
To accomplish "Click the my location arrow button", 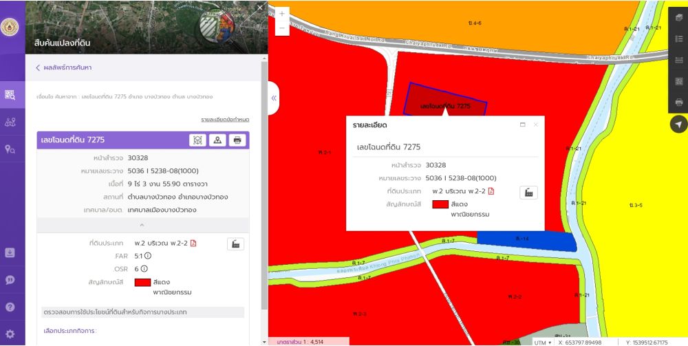I will [678, 125].
